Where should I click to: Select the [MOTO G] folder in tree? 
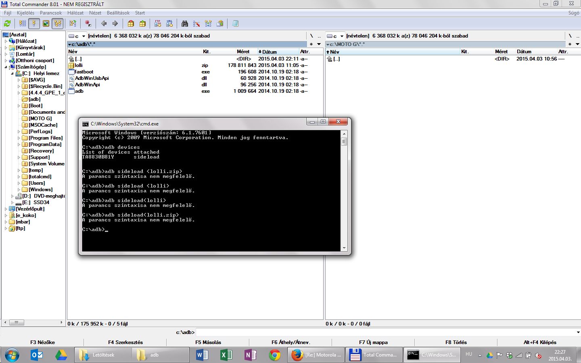click(40, 119)
